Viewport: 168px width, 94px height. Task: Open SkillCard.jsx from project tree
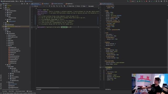[12, 63]
